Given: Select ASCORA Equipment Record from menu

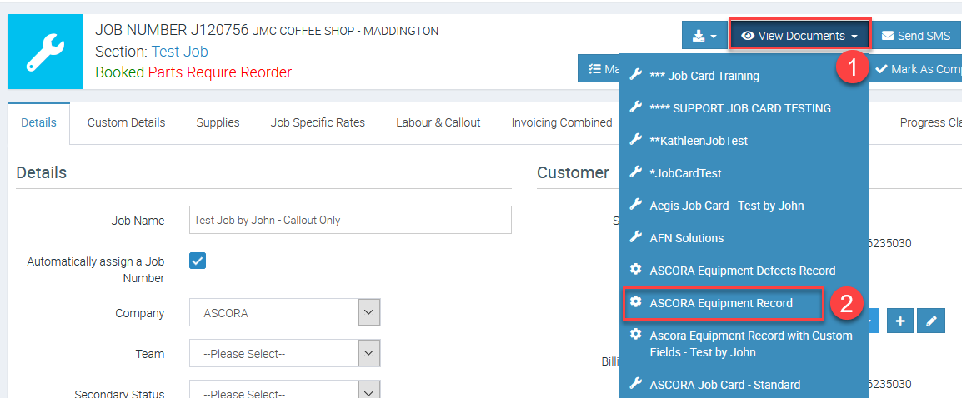Looking at the screenshot, I should click(721, 303).
